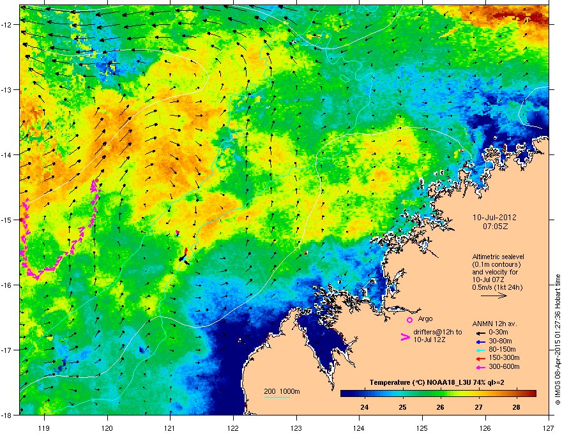Click the '80-150m' depth label
This screenshot has height=434, width=562.
(502, 350)
